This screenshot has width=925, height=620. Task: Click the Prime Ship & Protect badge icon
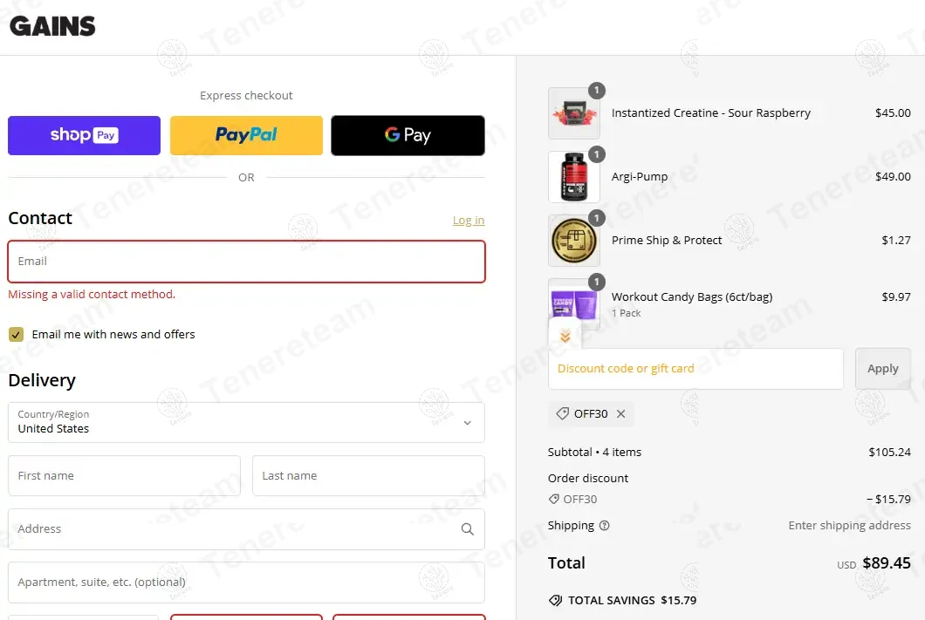tap(574, 241)
